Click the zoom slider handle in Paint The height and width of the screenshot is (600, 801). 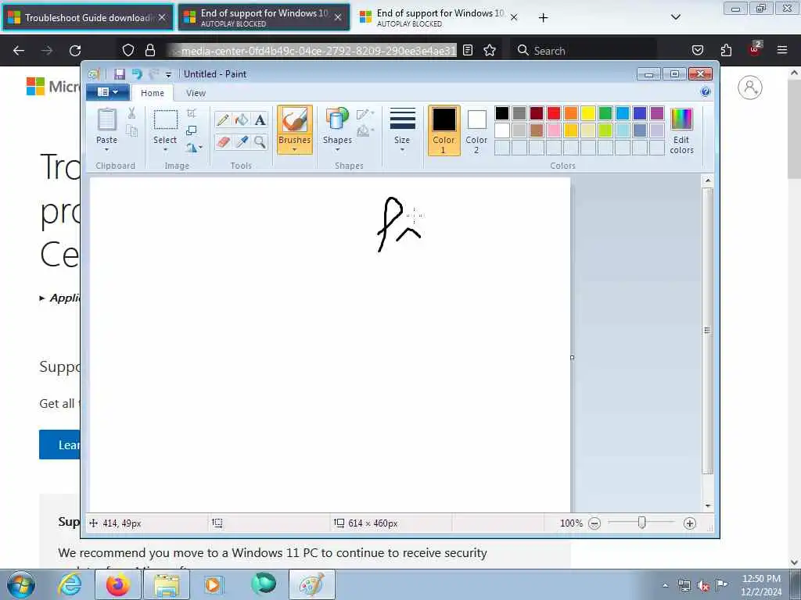point(641,523)
